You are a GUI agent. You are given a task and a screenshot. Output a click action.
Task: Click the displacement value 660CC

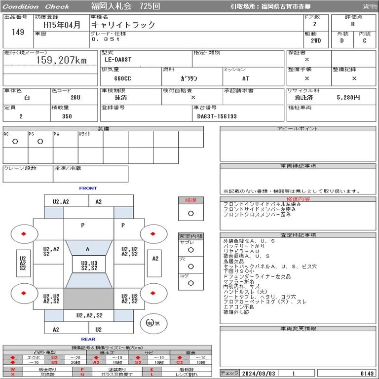(122, 78)
